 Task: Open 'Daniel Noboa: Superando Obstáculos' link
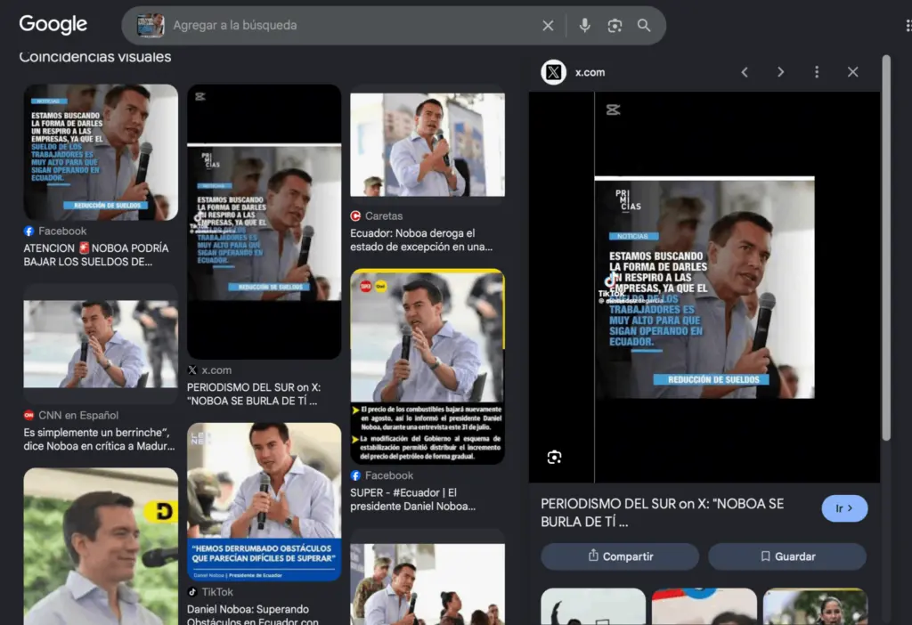[x=252, y=614]
